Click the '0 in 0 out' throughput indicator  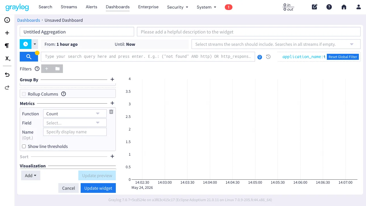(288, 7)
